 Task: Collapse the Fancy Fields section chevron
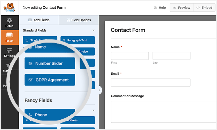[94, 110]
